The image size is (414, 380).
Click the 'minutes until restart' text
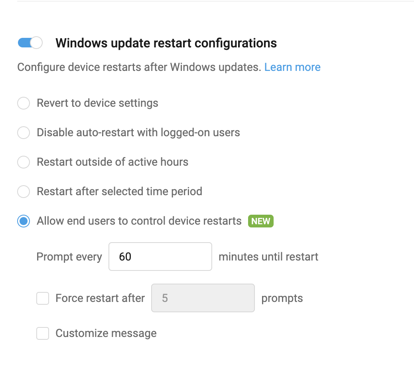268,257
